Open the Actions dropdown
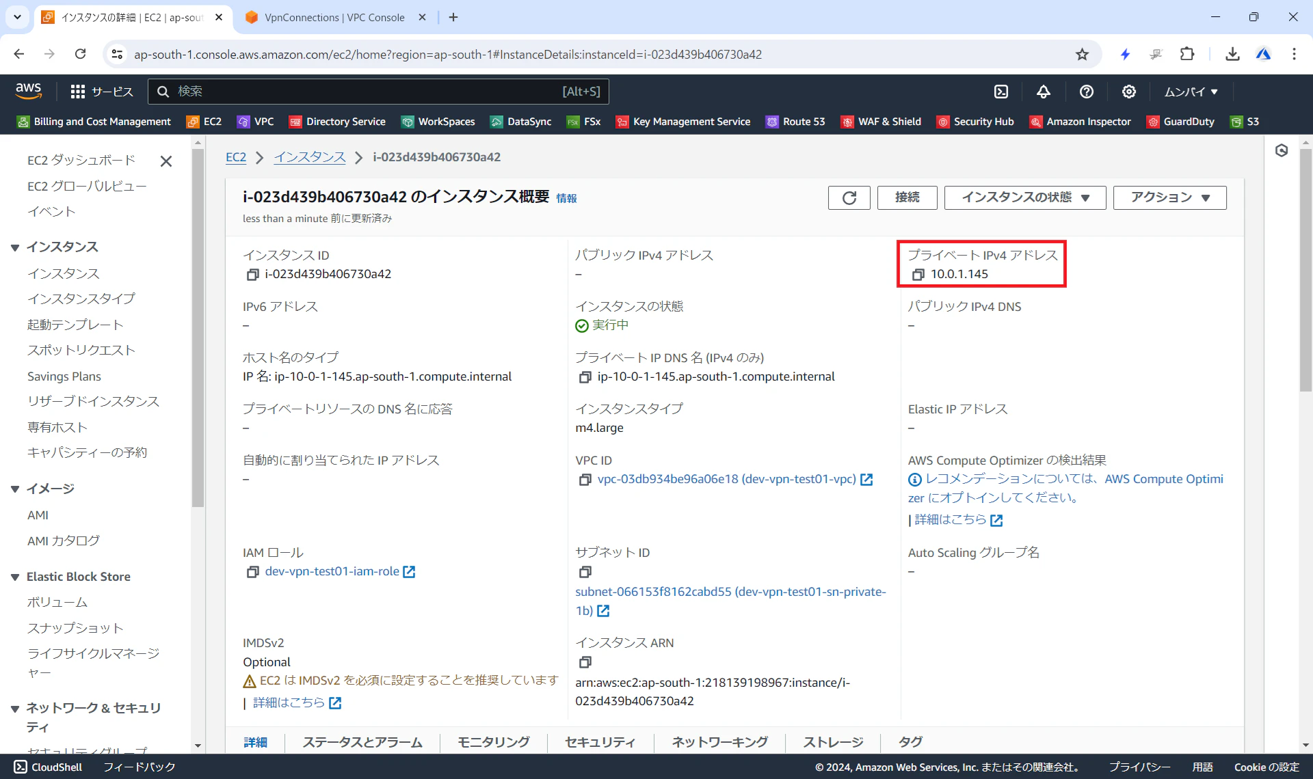 pos(1169,197)
